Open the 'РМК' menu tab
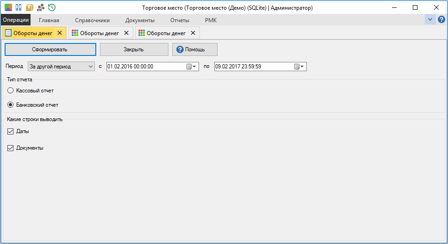Image resolution: width=448 pixels, height=244 pixels. [x=211, y=20]
